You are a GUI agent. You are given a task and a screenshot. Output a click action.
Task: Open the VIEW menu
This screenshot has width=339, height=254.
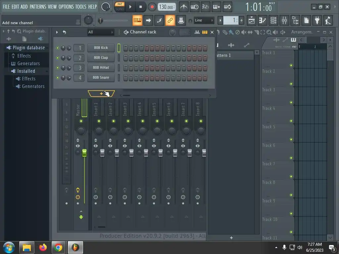click(52, 7)
